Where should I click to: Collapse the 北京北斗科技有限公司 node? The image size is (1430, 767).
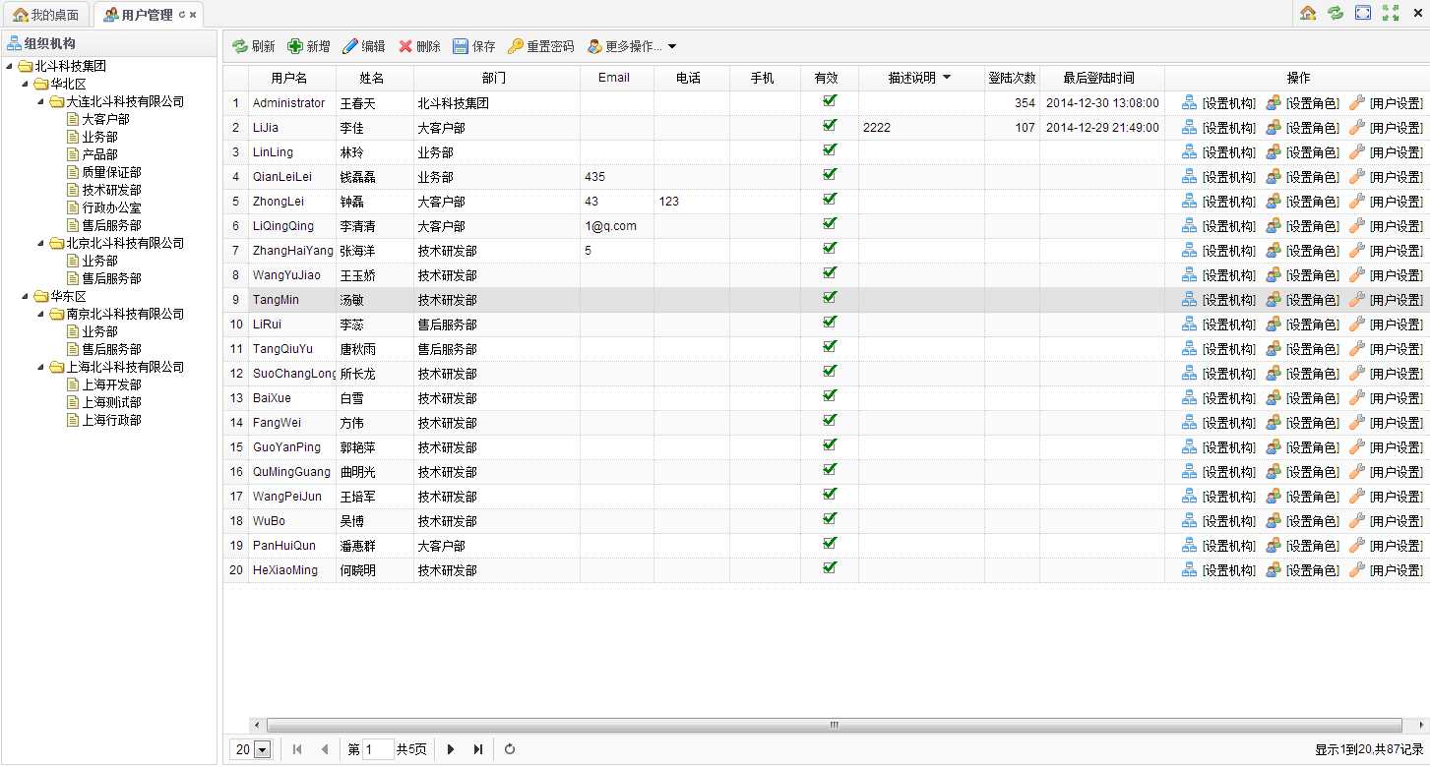(x=41, y=243)
